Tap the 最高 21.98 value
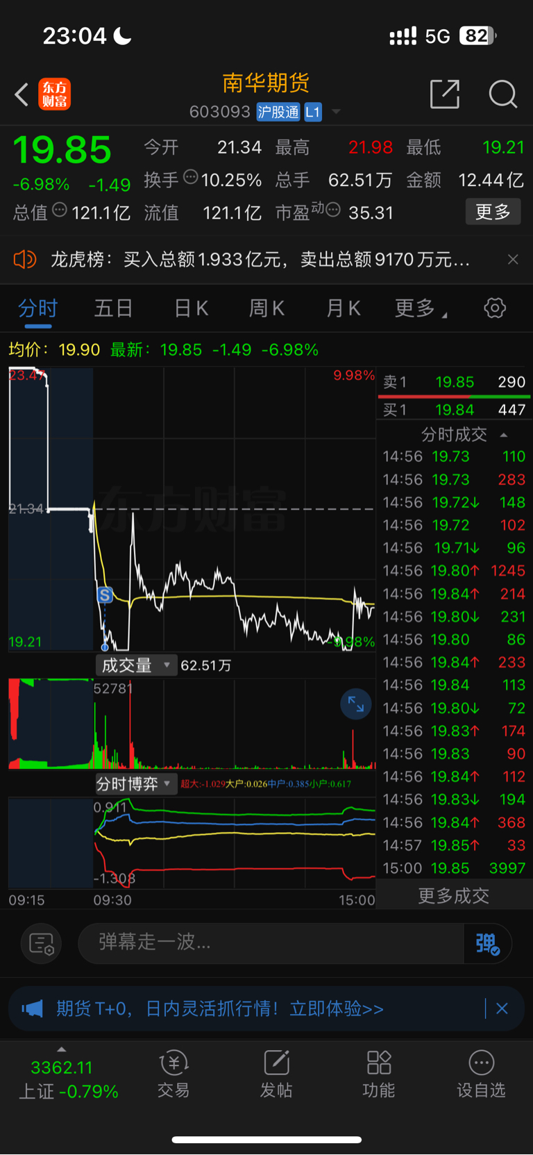Viewport: 533px width, 1155px height. pyautogui.click(x=371, y=147)
